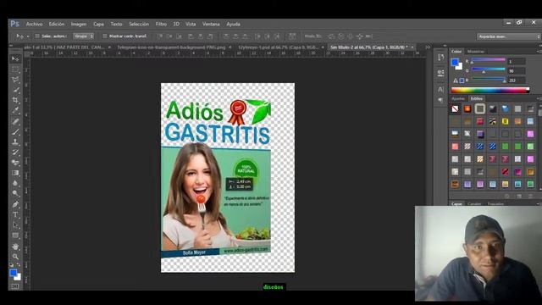The height and width of the screenshot is (305, 542).
Task: Select the Rectangular Marquee tool
Action: pyautogui.click(x=15, y=69)
